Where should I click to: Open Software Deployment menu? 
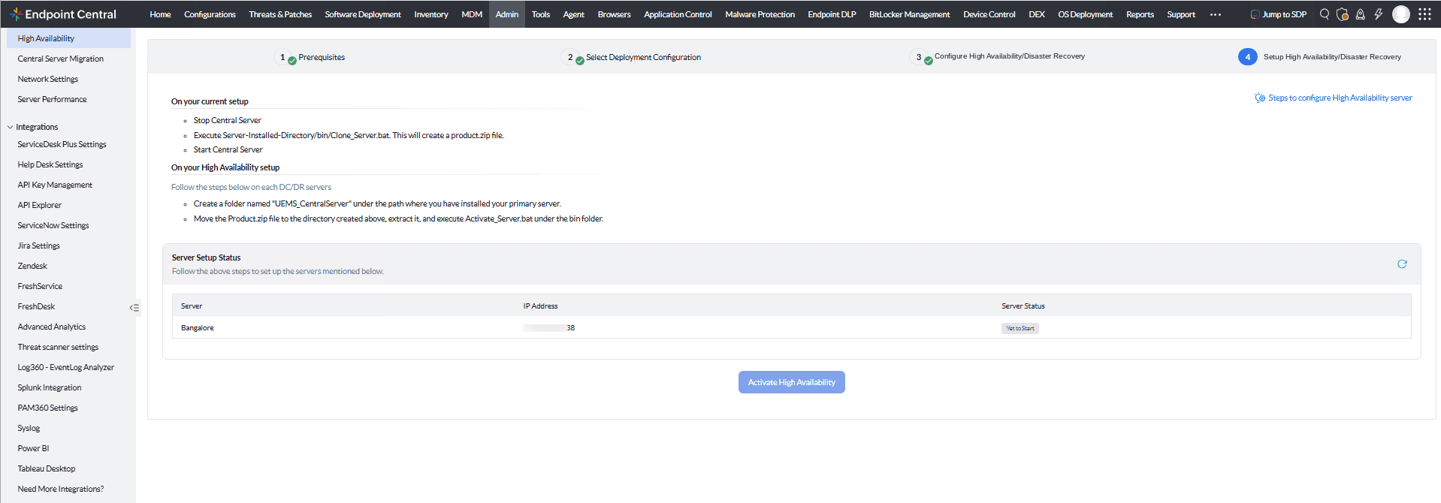[x=363, y=14]
